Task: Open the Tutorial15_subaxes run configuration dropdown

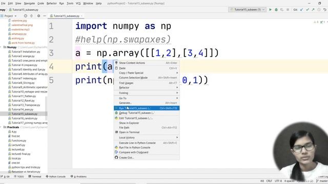Action: (x=247, y=10)
